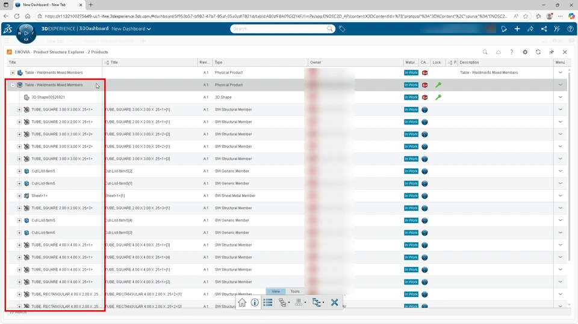Open row menu chevron for Sheet<1> row
The height and width of the screenshot is (324, 578).
coord(561,196)
